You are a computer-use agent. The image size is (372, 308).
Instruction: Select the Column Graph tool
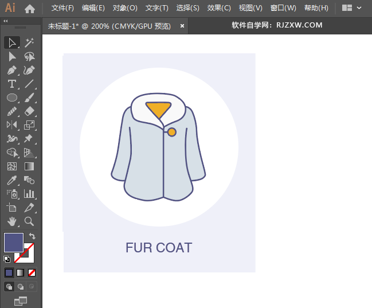[29, 194]
